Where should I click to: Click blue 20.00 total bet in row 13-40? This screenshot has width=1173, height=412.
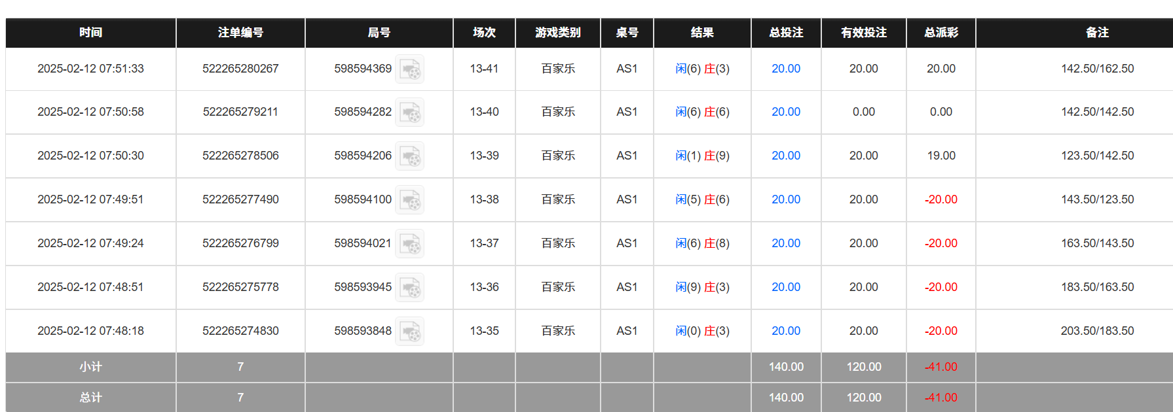coord(785,112)
